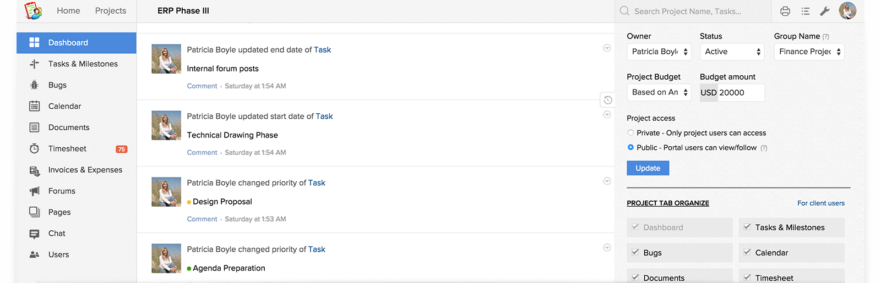This screenshot has width=881, height=283.
Task: Select Private project access radio button
Action: [630, 133]
